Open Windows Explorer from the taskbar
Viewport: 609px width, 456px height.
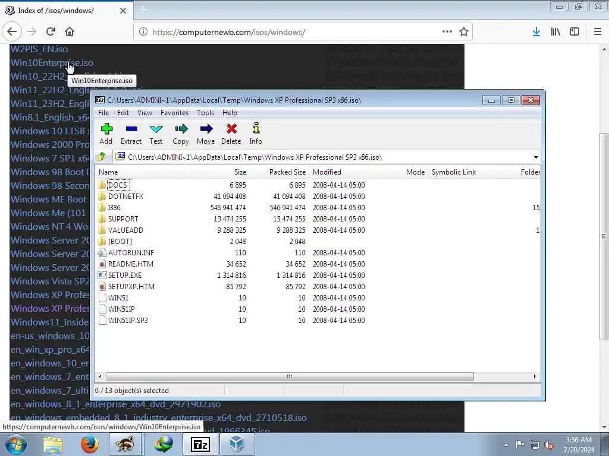pyautogui.click(x=53, y=445)
